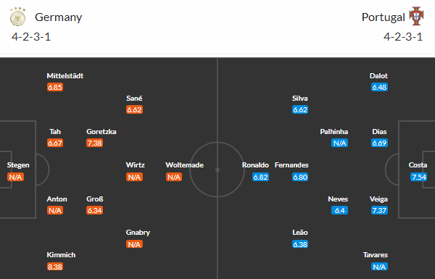This screenshot has height=279, width=435.
Task: Select Kimmich's 8.38 rating badge
Action: click(55, 267)
